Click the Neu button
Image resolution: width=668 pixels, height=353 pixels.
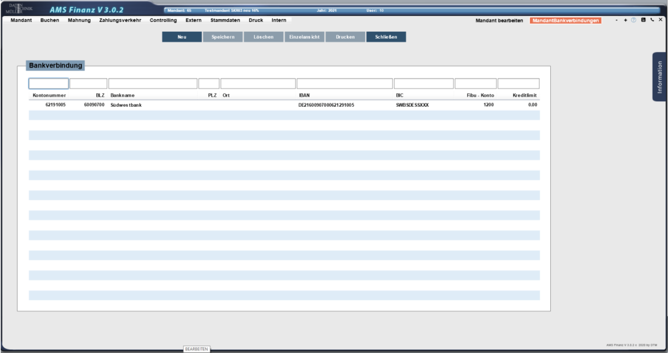click(x=182, y=37)
